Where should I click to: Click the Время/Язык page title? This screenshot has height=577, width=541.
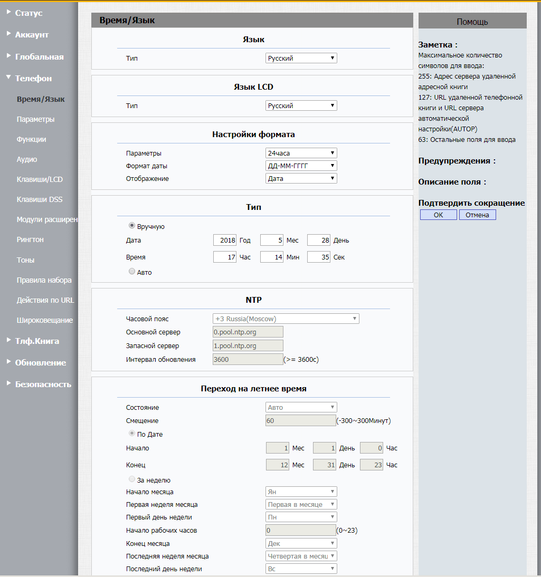tap(127, 20)
